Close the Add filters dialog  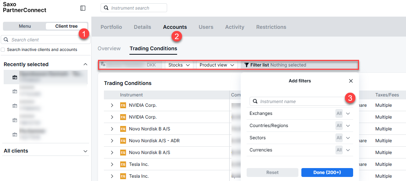[351, 81]
